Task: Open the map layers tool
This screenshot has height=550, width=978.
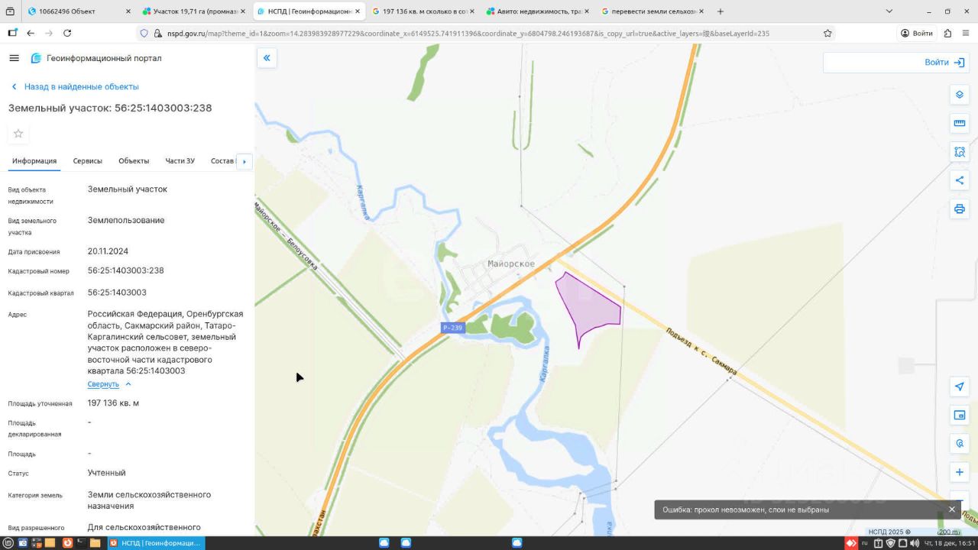Action: click(960, 95)
